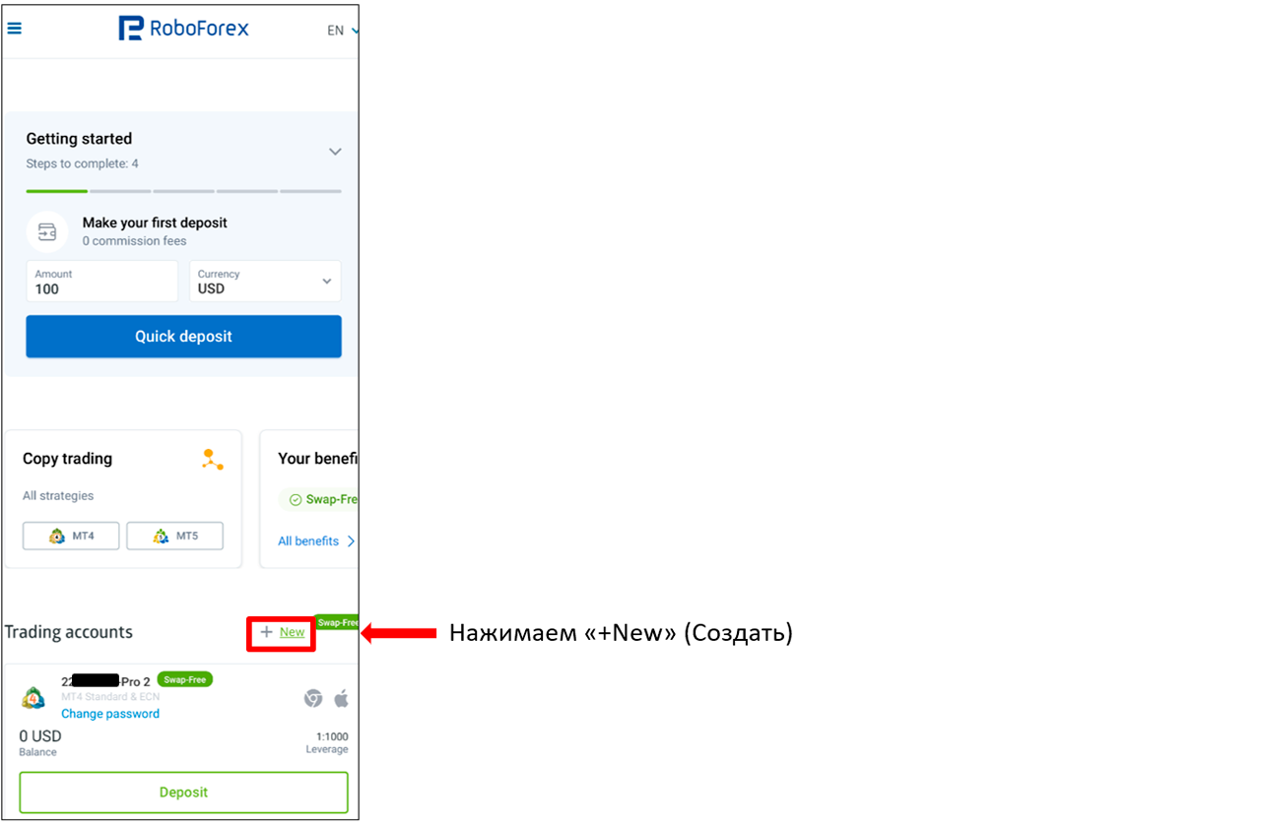Select MT4 copy trading strategies

coord(71,537)
